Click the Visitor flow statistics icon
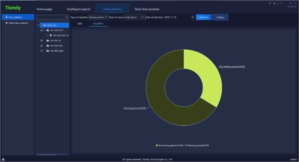Image resolution: width=299 pixels, height=162 pixels. (x=6, y=23)
